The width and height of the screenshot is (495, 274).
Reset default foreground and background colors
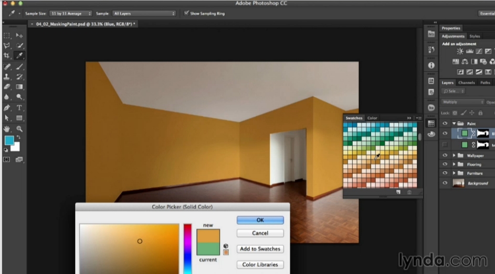point(6,150)
